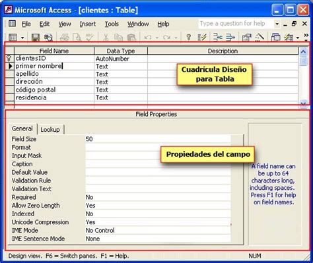The image size is (313, 263).
Task: Click the Text data type for residencia
Action: pos(121,98)
